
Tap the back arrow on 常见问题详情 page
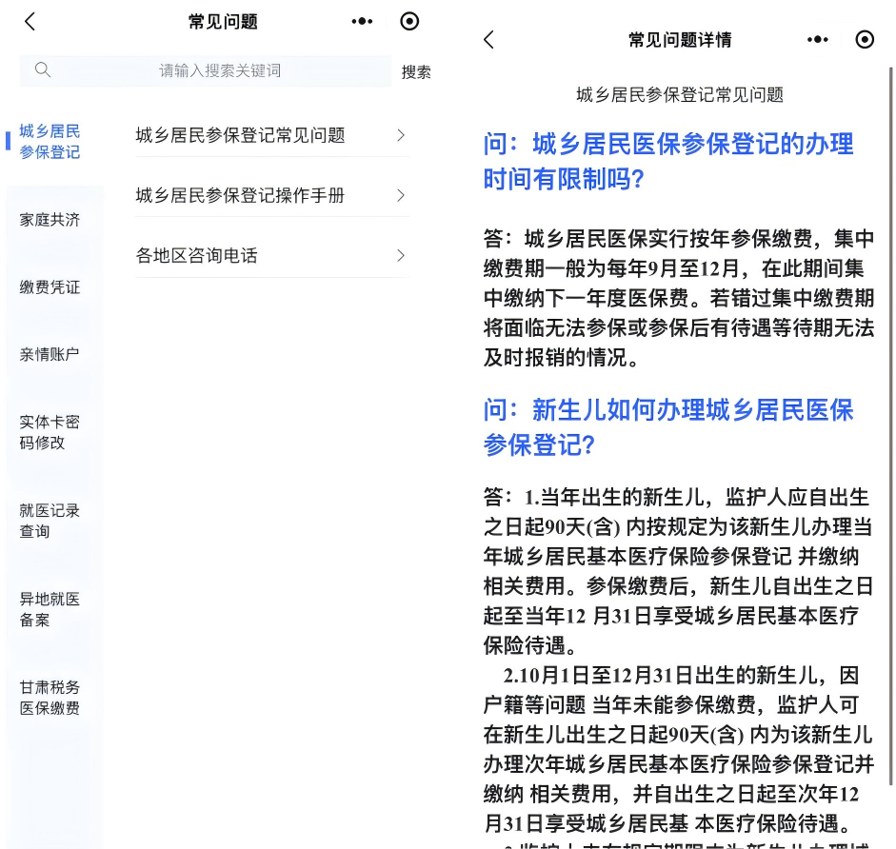click(x=488, y=40)
